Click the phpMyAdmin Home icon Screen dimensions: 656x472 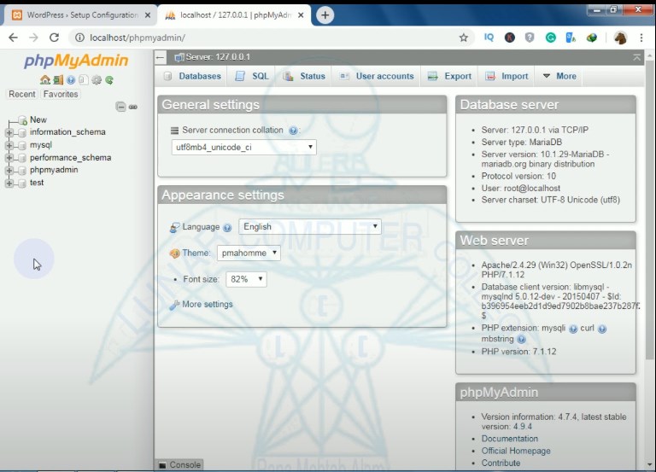click(x=44, y=79)
